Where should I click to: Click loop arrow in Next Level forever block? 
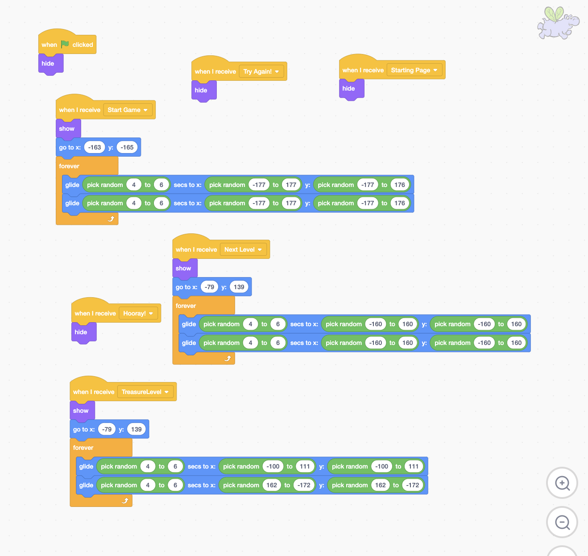click(x=228, y=358)
